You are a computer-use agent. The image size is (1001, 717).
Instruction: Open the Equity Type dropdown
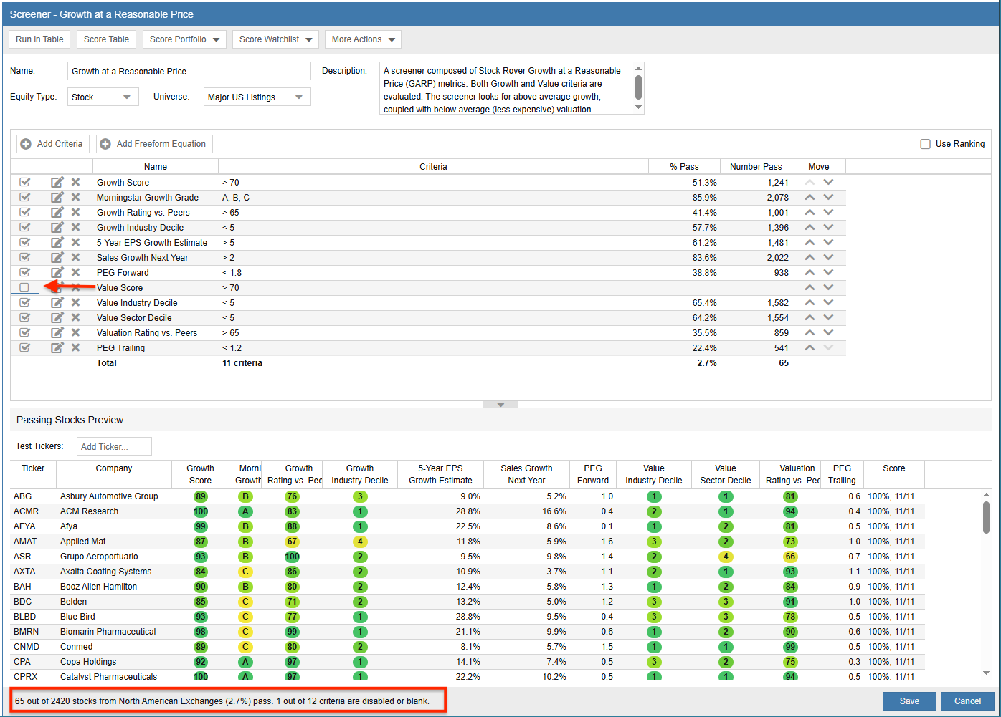(x=103, y=97)
